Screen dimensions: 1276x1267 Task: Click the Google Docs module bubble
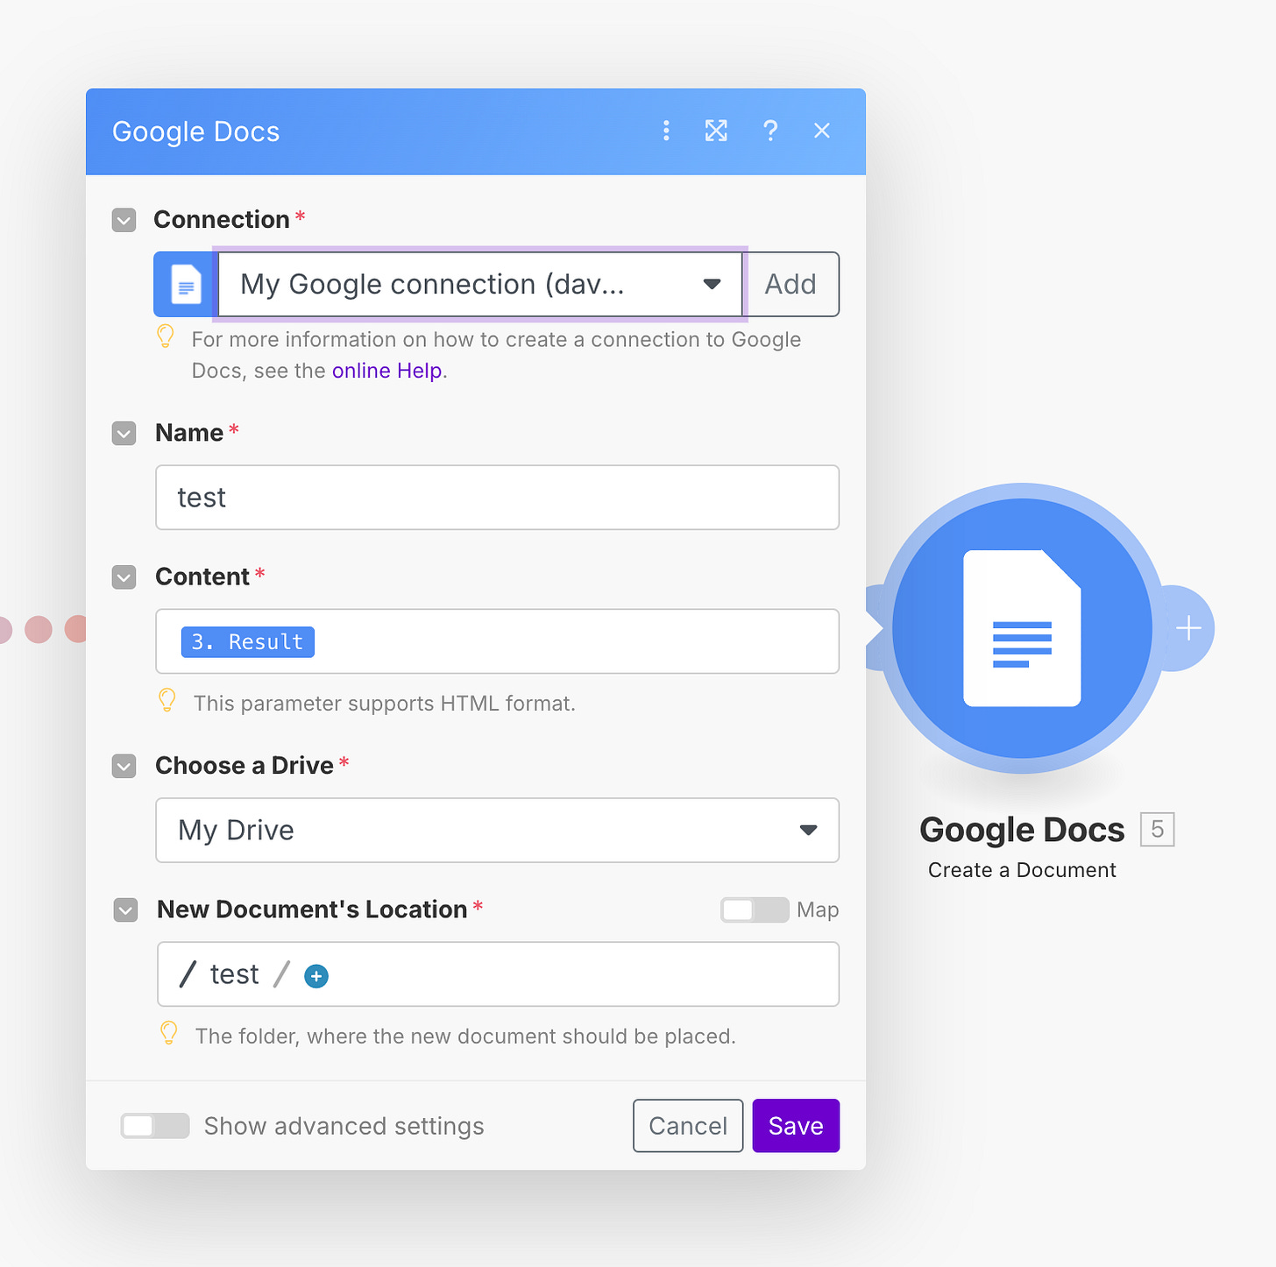pyautogui.click(x=1022, y=627)
